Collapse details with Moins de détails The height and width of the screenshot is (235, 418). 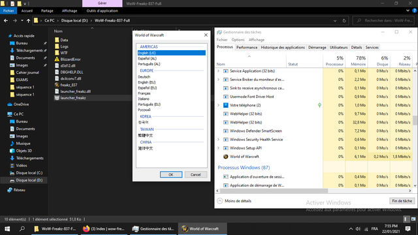(234, 201)
